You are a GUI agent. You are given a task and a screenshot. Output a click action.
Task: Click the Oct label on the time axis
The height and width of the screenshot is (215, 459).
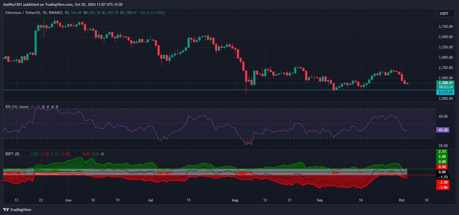tap(402, 200)
